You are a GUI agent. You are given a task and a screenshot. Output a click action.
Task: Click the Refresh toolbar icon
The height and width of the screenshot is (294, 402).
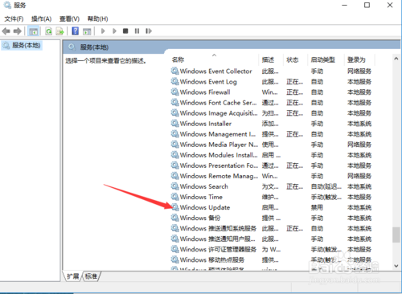[48, 31]
